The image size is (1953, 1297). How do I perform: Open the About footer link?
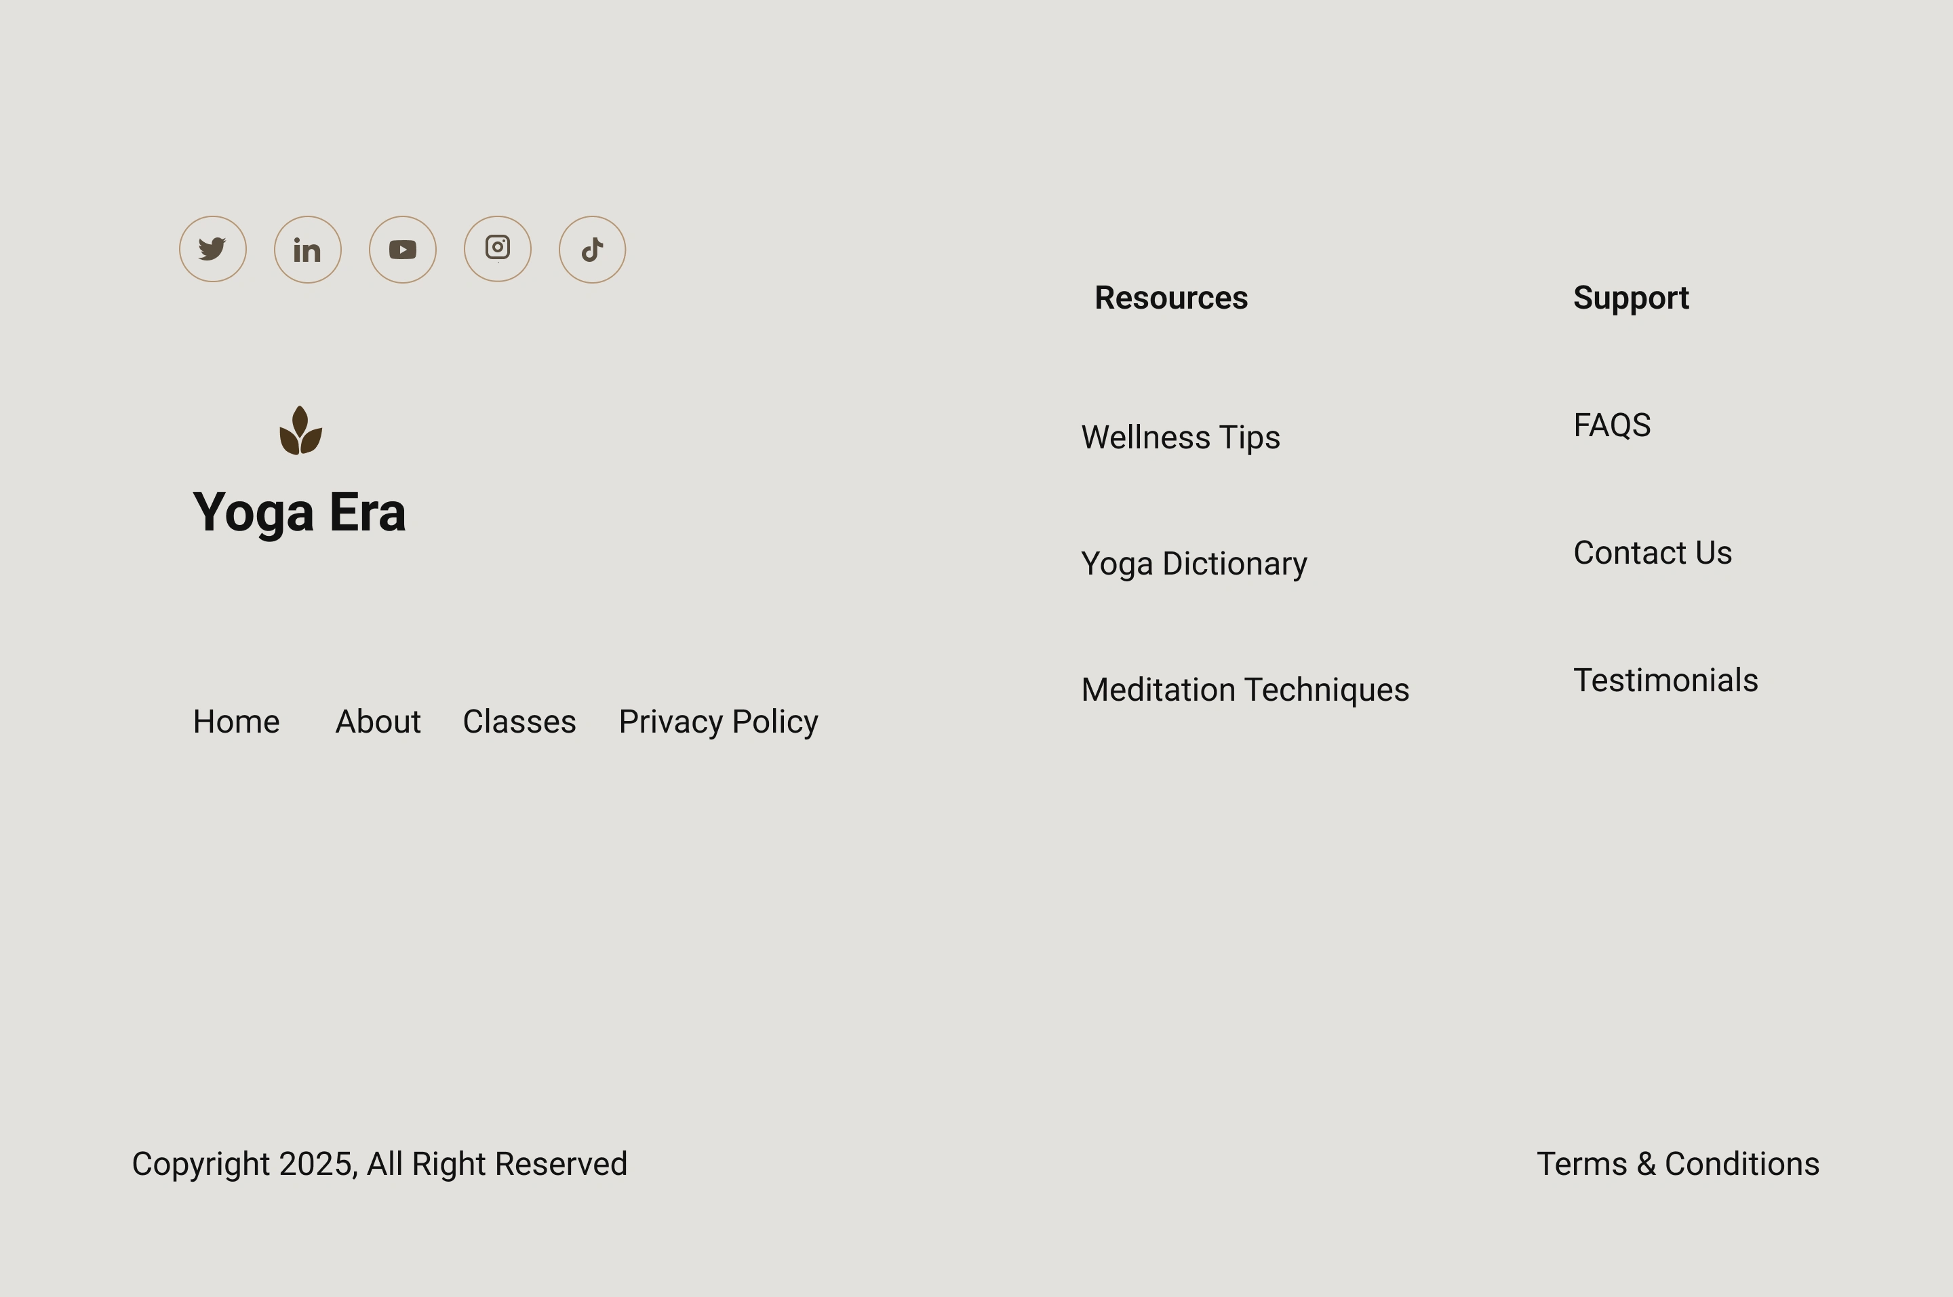[378, 722]
